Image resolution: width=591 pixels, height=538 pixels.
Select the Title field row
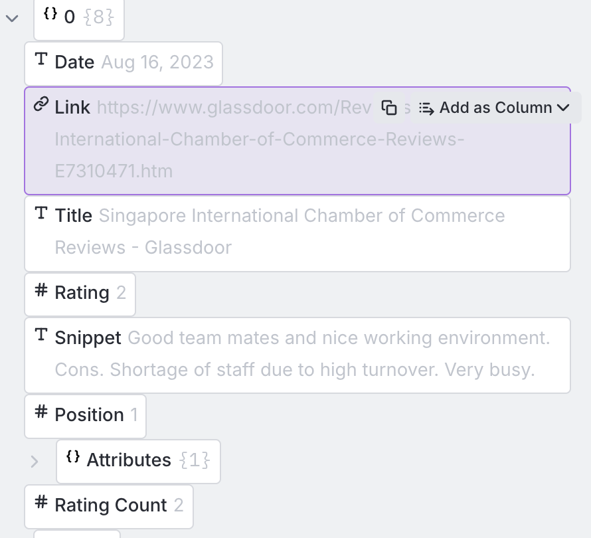point(297,233)
